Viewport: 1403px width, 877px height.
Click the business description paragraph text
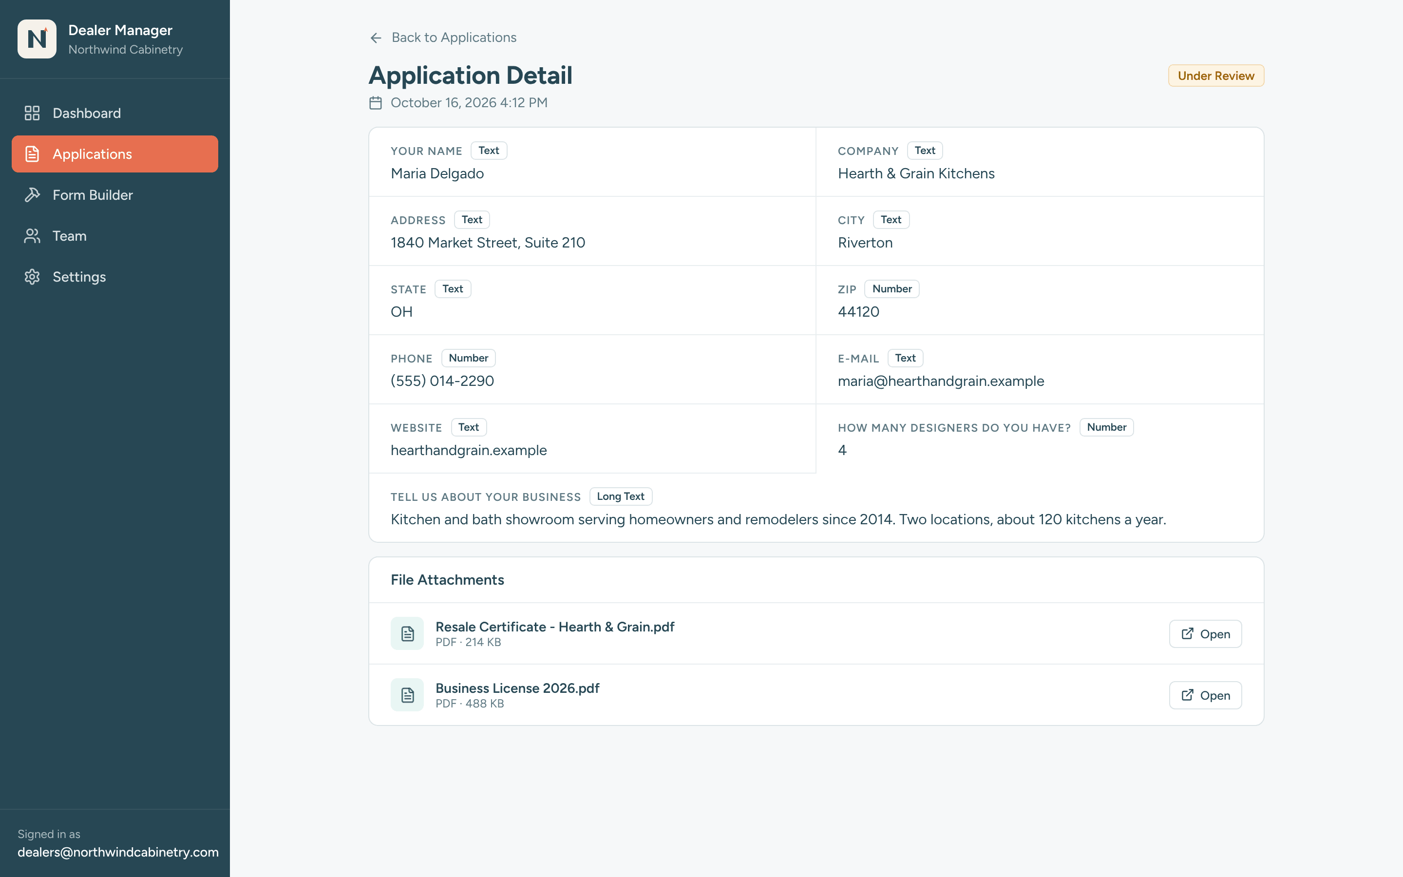(778, 519)
